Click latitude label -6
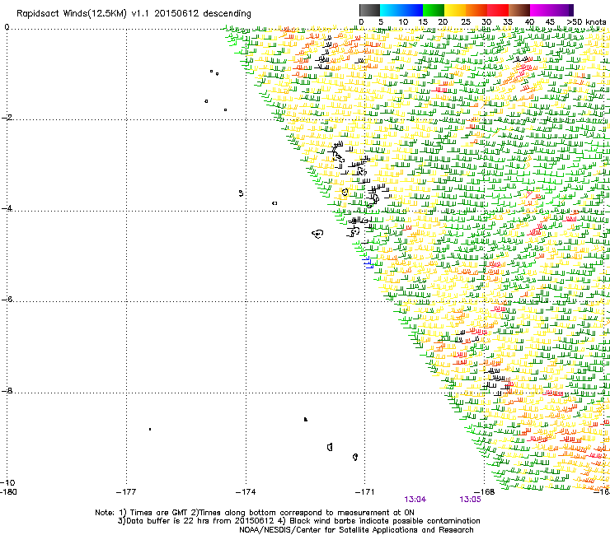This screenshot has width=610, height=535. [x=7, y=299]
